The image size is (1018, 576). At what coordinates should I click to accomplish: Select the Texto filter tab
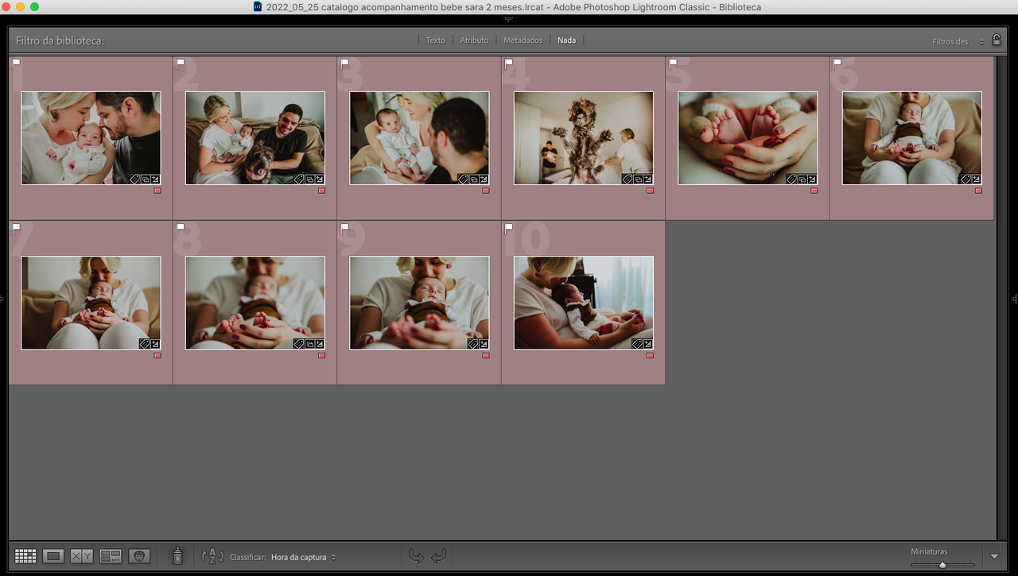click(x=435, y=40)
